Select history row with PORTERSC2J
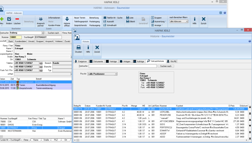The height and width of the screenshot is (143, 252). coord(160,128)
